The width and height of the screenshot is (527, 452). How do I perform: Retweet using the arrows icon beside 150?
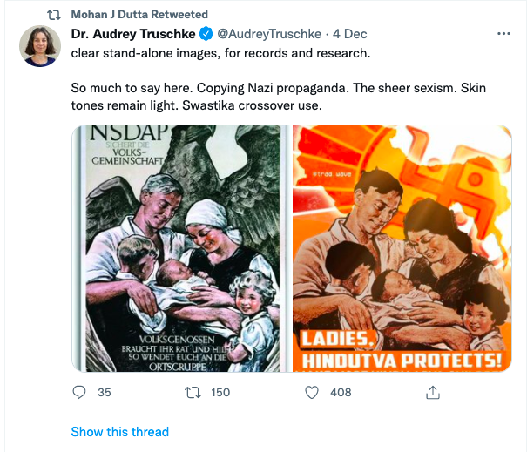click(194, 393)
